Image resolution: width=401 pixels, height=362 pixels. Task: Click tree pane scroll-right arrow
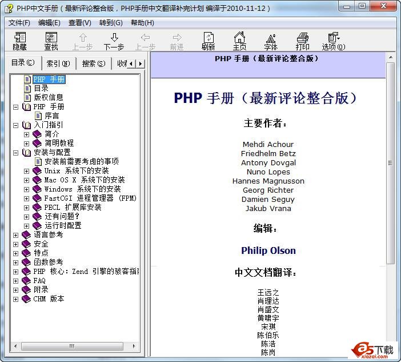(x=134, y=346)
